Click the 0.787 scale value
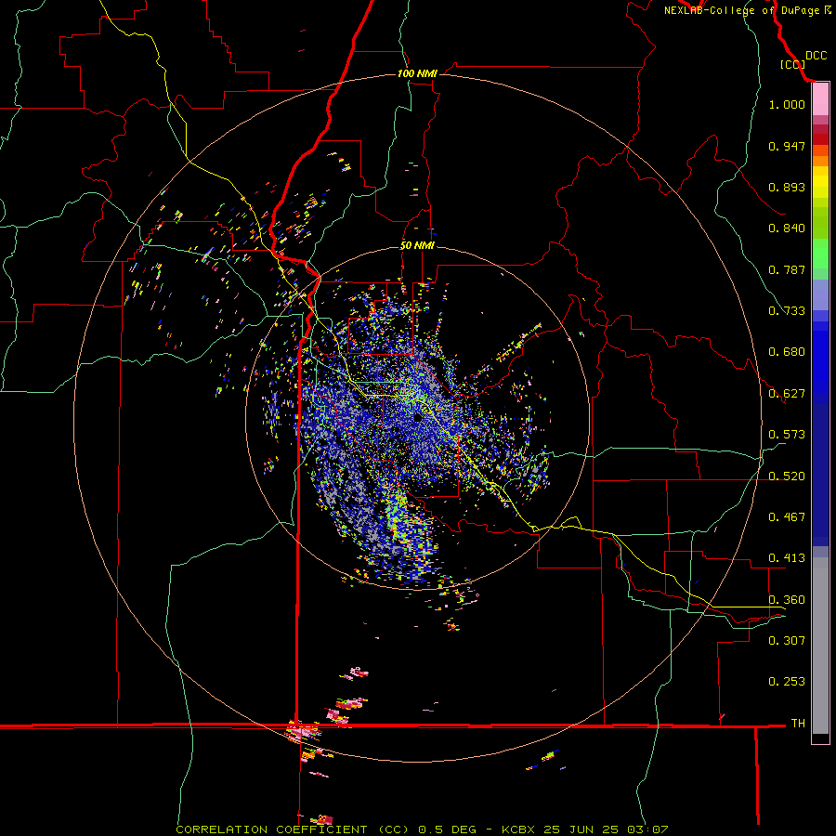Viewport: 836px width, 836px height. click(x=787, y=269)
